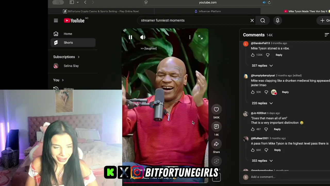Open the @BluBear2001 channel link

[260, 138]
